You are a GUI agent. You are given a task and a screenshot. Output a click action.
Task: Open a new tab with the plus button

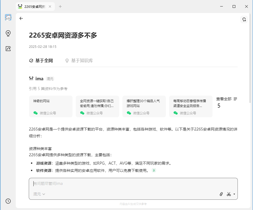(x=60, y=6)
